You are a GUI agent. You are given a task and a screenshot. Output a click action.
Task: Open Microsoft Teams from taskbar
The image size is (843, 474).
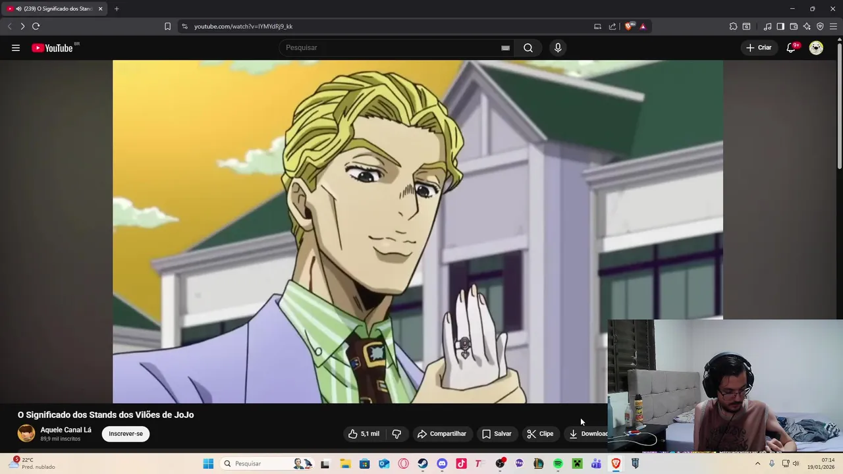pyautogui.click(x=596, y=463)
